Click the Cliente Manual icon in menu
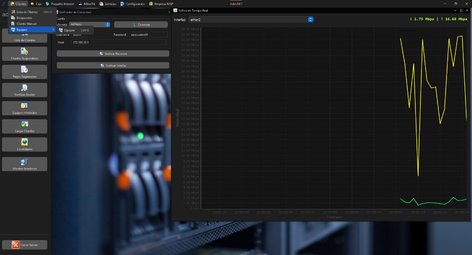Screen dimensions: 472x255 click(13, 24)
